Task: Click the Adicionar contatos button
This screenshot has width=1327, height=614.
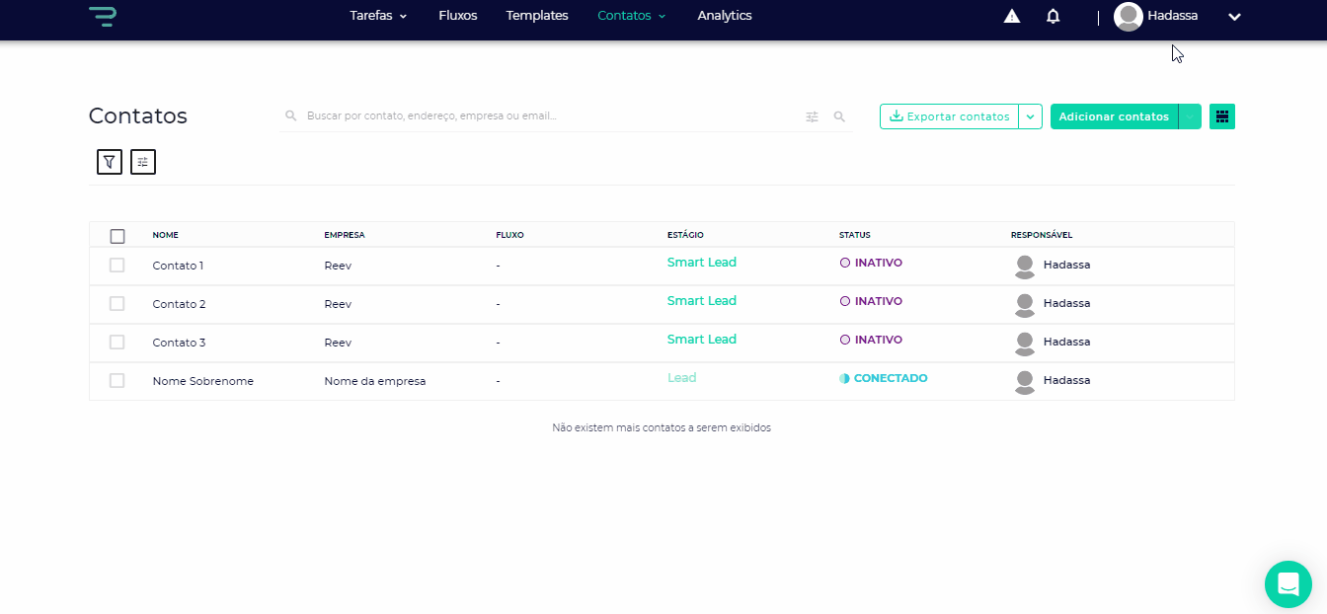Action: click(x=1114, y=116)
